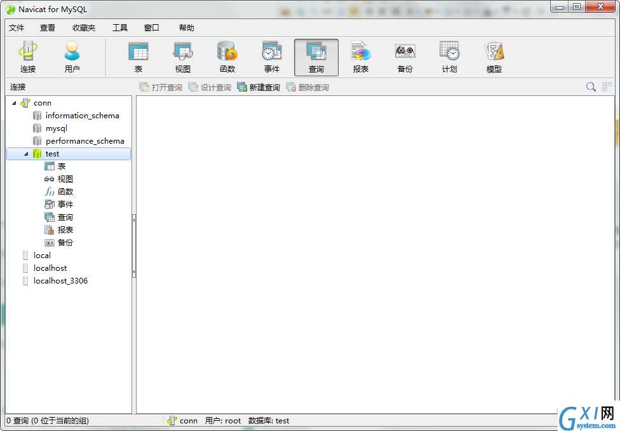This screenshot has width=620, height=431.
Task: Select 报表 label under test database
Action: (x=65, y=229)
